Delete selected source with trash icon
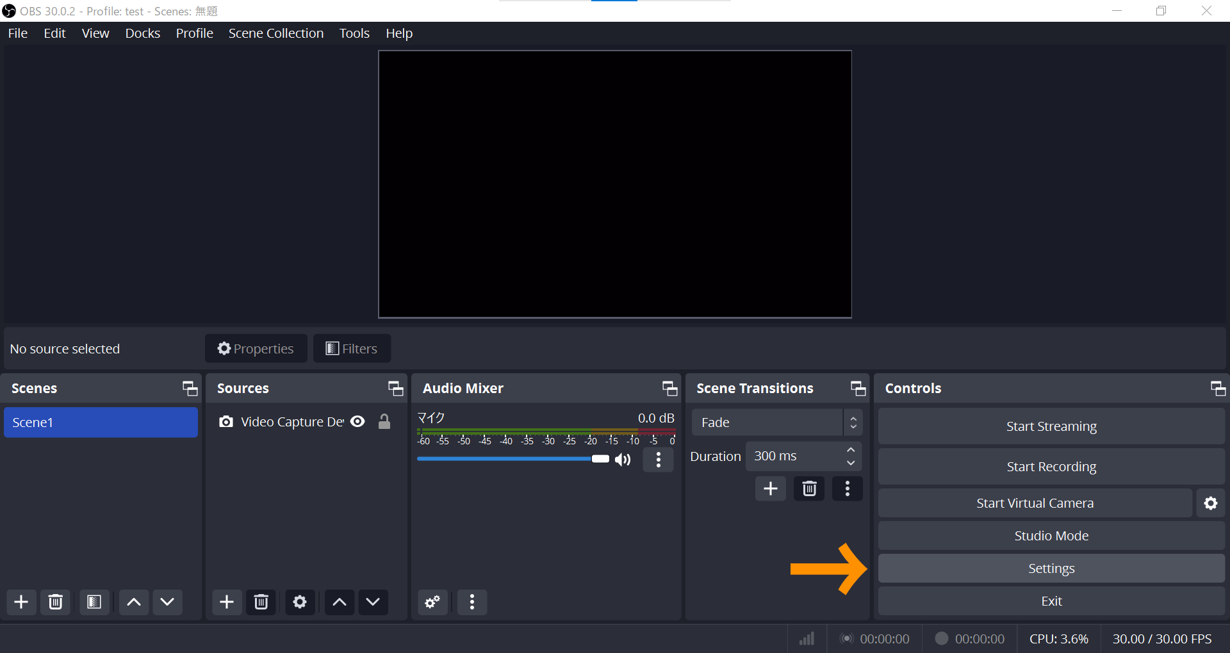This screenshot has height=653, width=1230. tap(261, 602)
